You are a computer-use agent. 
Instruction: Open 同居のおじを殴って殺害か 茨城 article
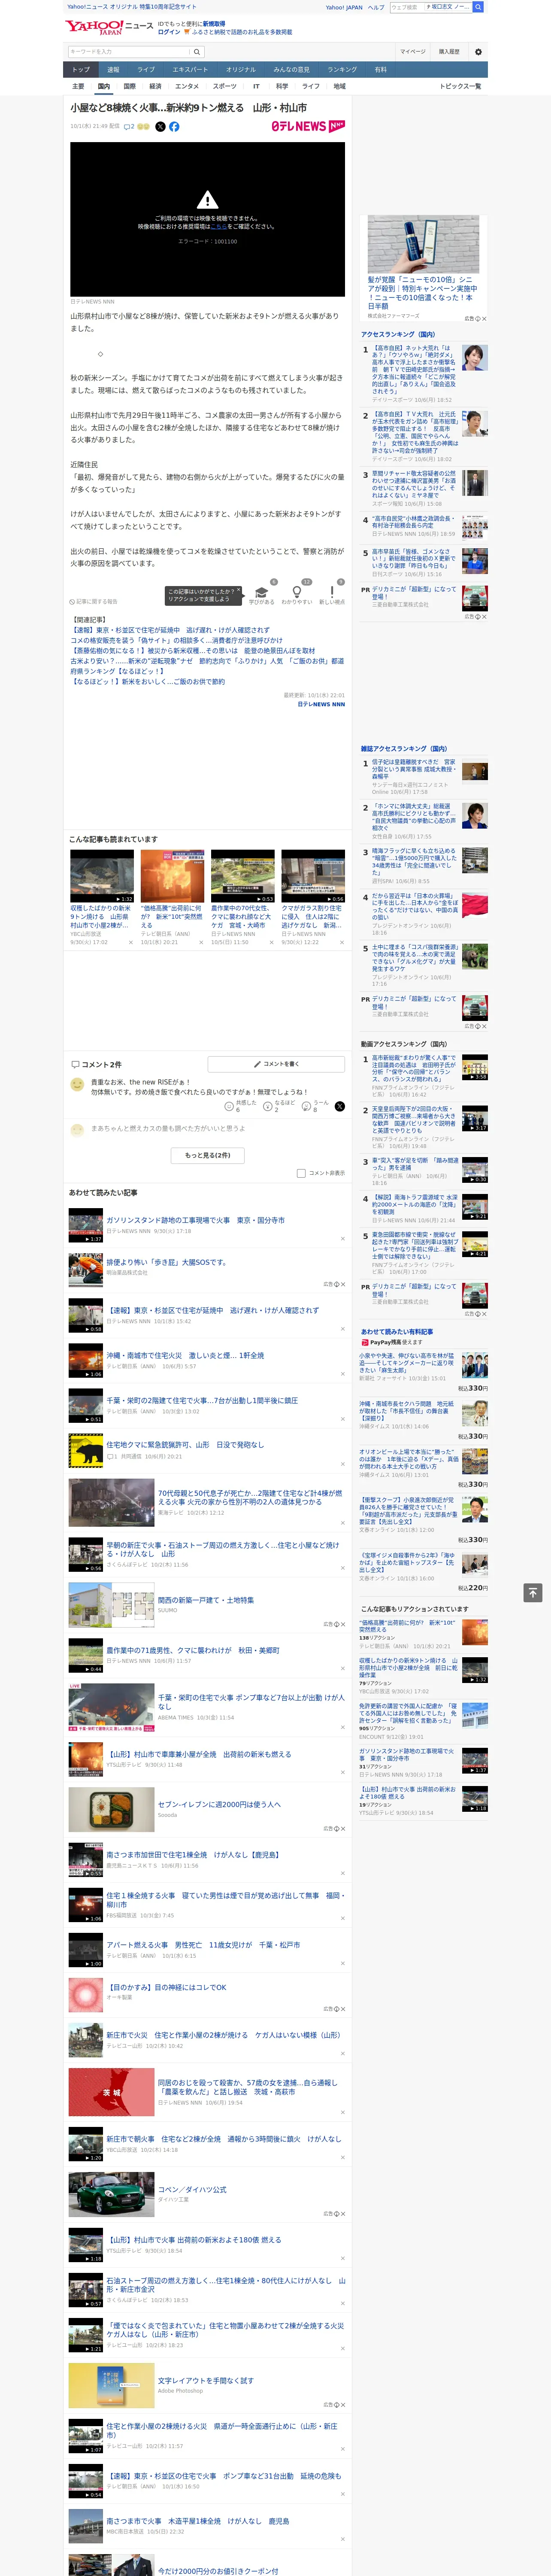(248, 2087)
